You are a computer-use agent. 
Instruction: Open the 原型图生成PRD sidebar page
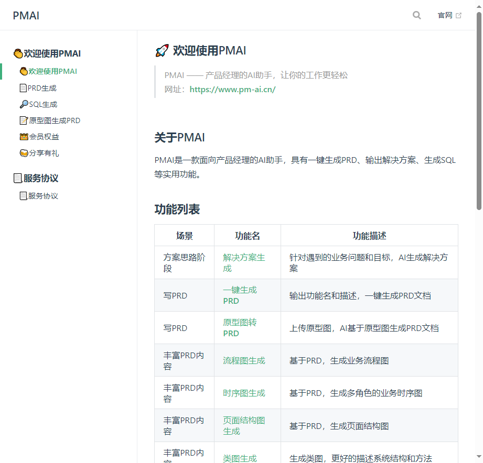(50, 120)
